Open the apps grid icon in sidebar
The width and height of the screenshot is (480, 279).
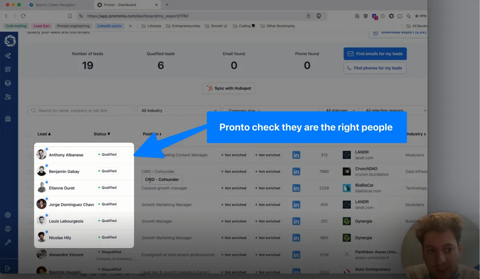click(x=8, y=70)
